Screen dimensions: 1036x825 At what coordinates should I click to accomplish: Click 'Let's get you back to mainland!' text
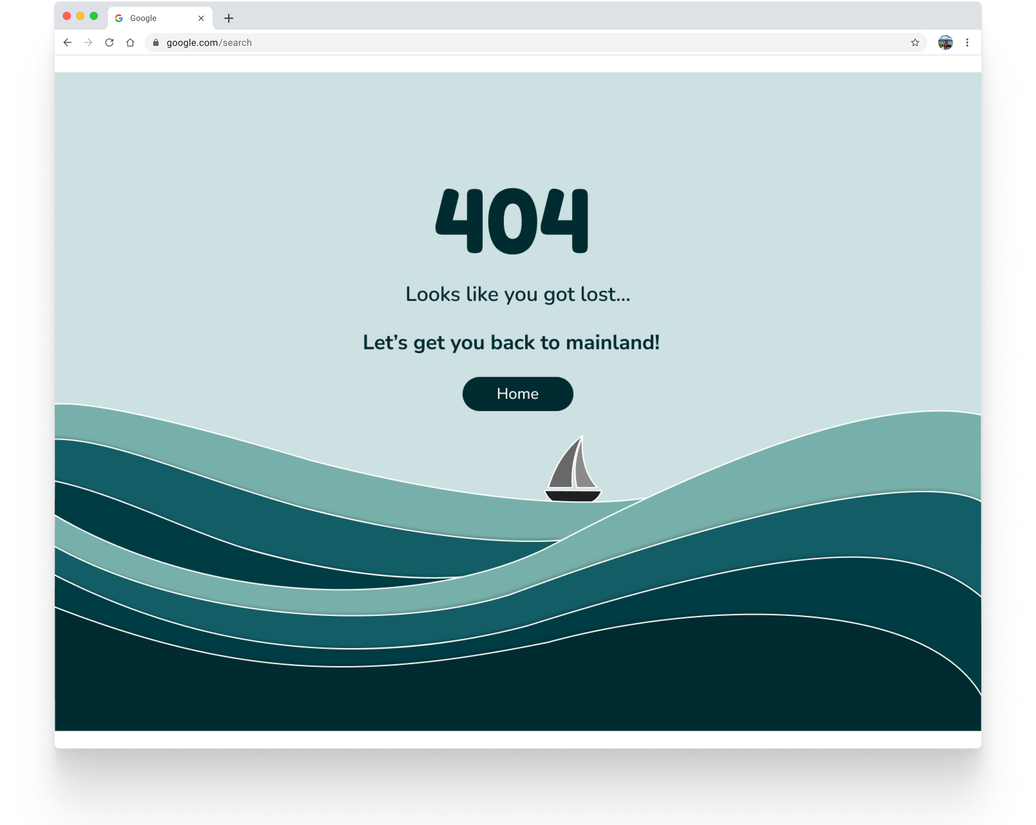pos(511,343)
